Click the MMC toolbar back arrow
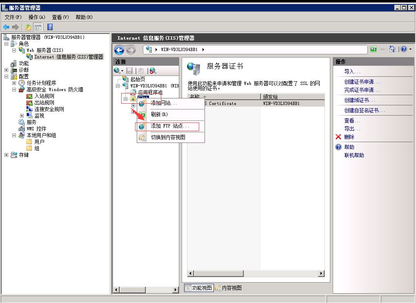The height and width of the screenshot is (303, 416). (x=6, y=27)
